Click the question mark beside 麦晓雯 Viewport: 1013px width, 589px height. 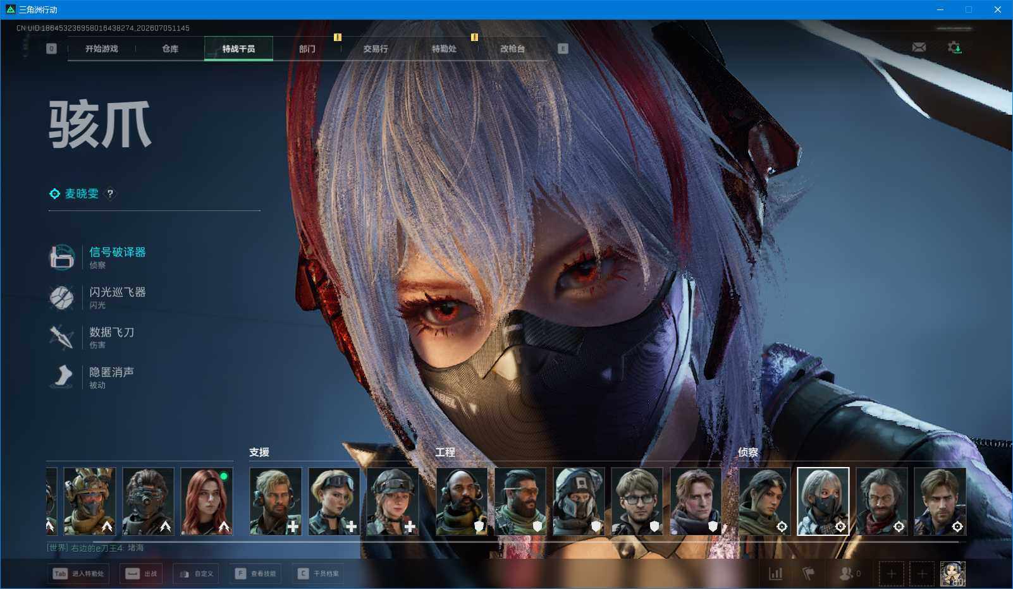(110, 194)
